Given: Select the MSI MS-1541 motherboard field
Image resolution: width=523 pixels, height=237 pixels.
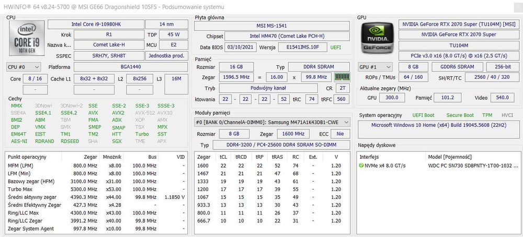Looking at the screenshot, I should [x=272, y=26].
